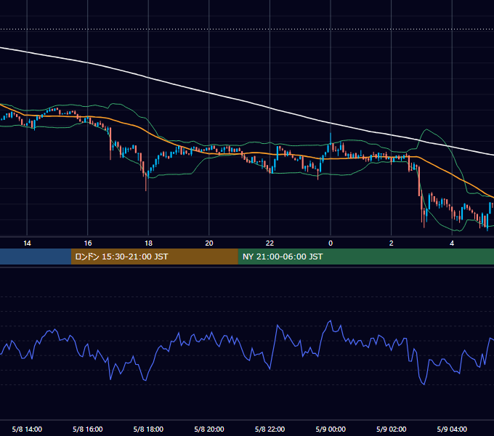Click the 5/9 04:00 time label
This screenshot has width=494, height=436.
click(452, 429)
